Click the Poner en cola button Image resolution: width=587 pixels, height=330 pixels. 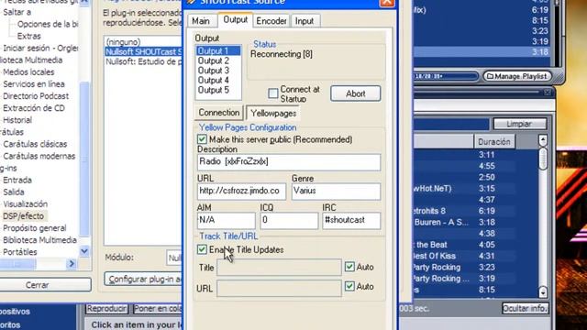click(157, 309)
